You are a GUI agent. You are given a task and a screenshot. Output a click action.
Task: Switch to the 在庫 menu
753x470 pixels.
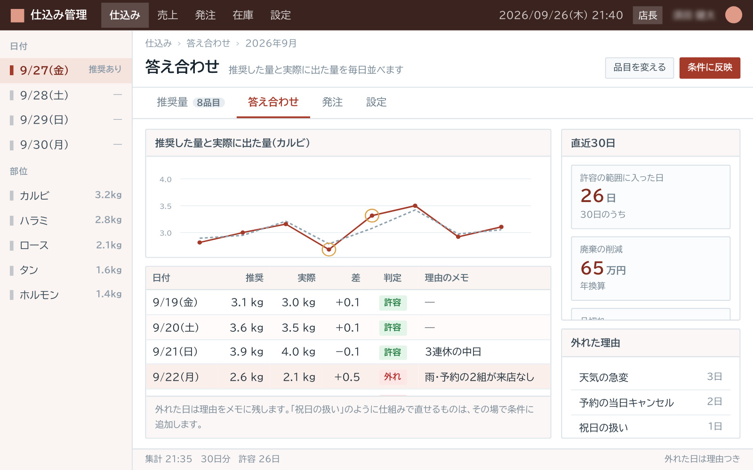243,15
